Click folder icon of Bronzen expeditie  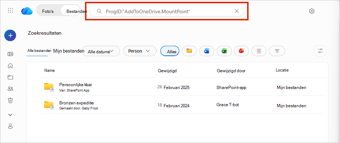49,105
